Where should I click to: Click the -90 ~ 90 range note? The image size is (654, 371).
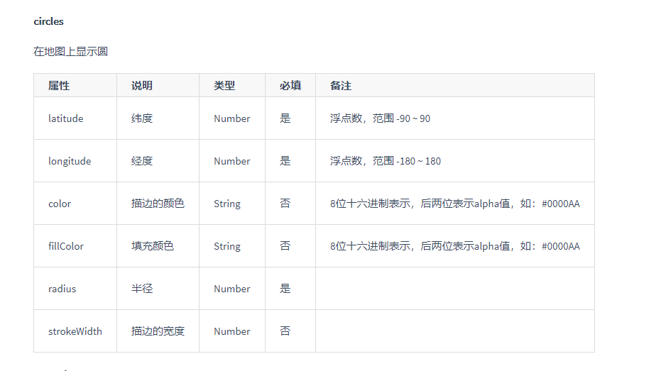pyautogui.click(x=413, y=118)
